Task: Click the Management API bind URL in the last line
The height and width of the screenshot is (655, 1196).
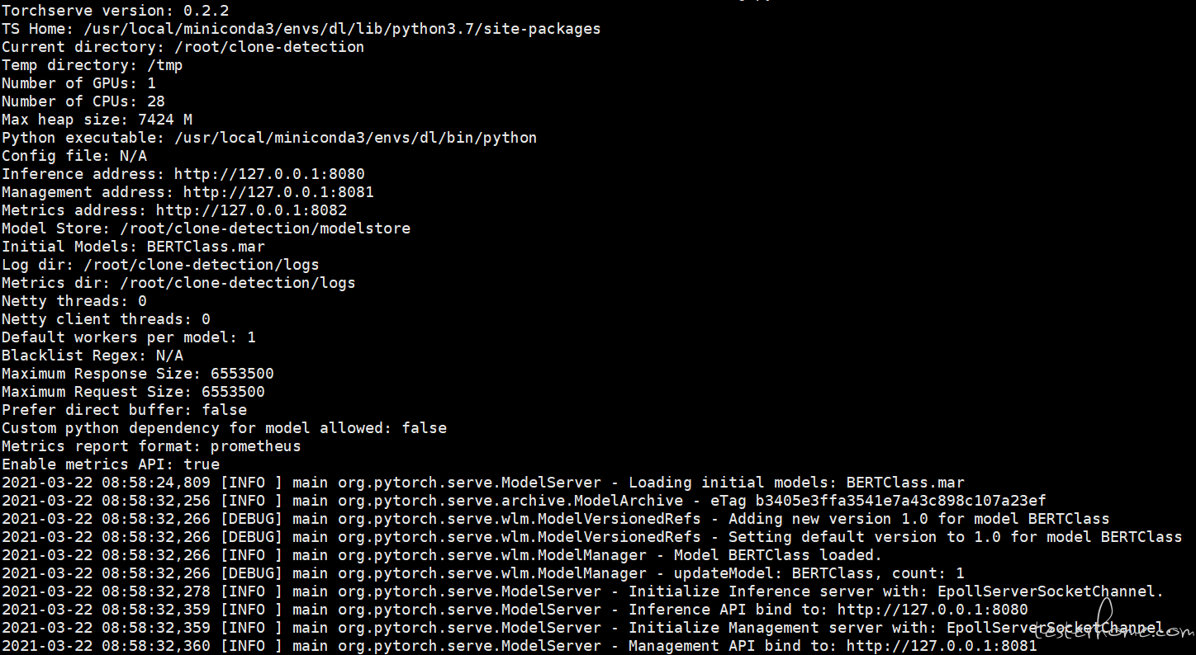Action: coord(942,646)
